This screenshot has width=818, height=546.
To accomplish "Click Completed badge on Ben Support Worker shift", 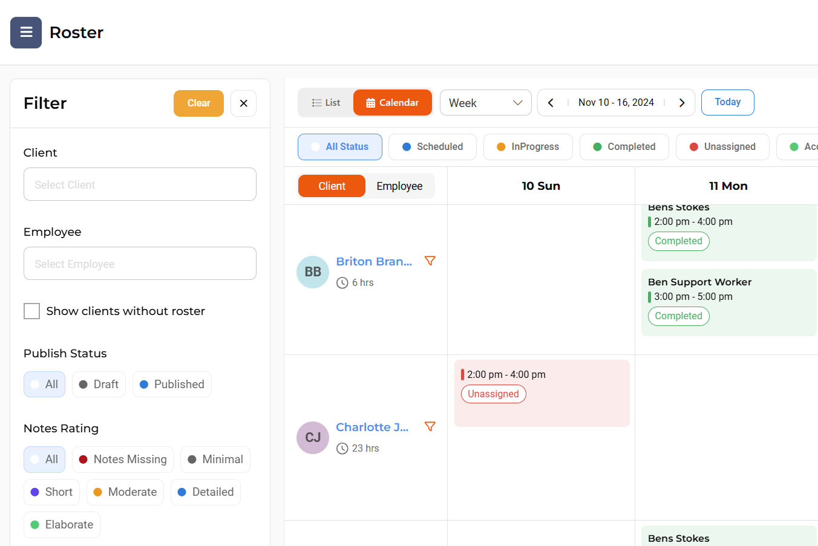I will pos(679,316).
